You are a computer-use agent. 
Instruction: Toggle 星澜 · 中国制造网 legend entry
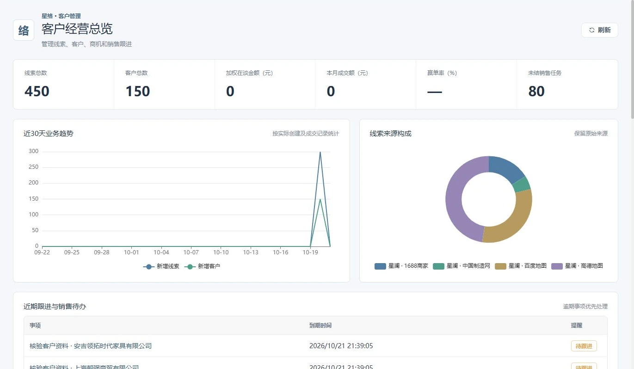tap(462, 266)
